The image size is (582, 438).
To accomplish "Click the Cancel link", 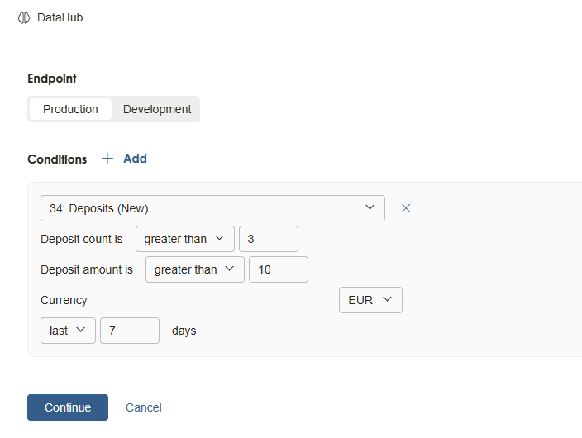I will 144,407.
